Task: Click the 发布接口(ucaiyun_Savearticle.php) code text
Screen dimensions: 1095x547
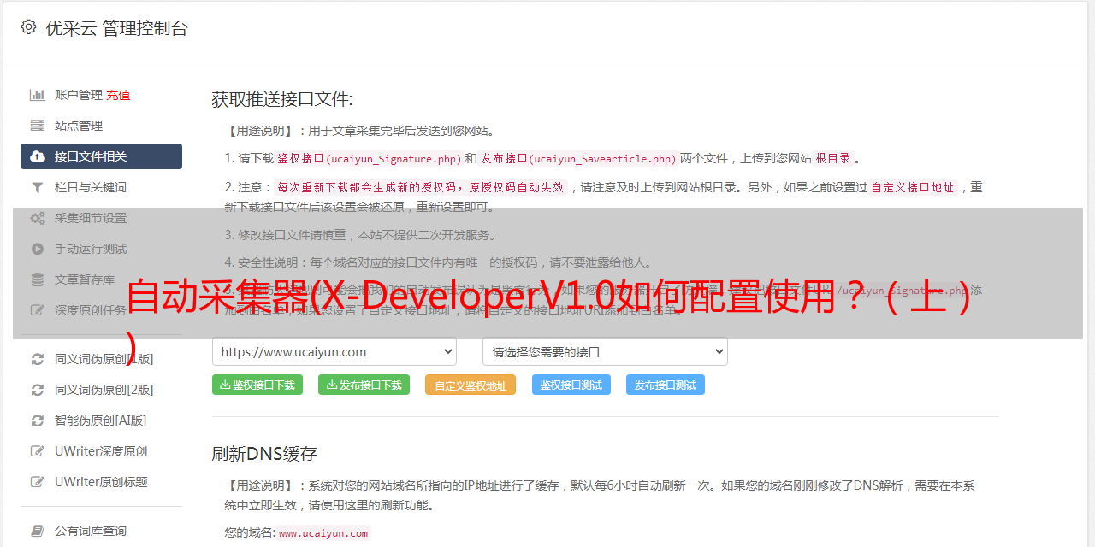Action: 578,158
